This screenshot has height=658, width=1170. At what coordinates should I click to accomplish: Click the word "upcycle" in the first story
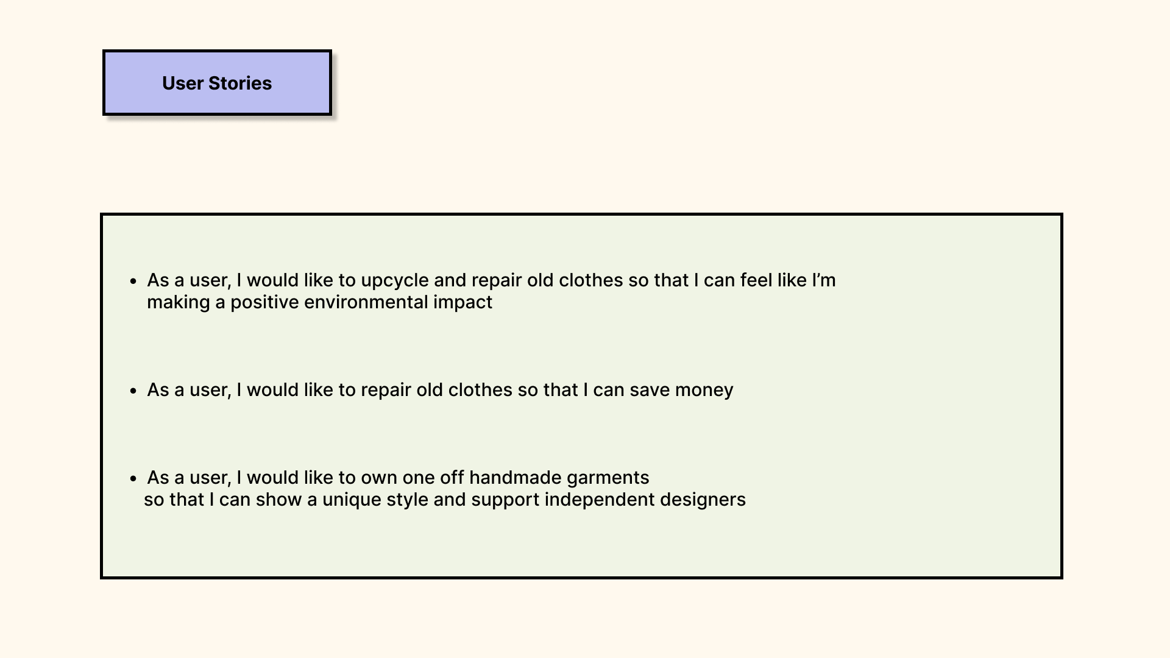coord(395,281)
